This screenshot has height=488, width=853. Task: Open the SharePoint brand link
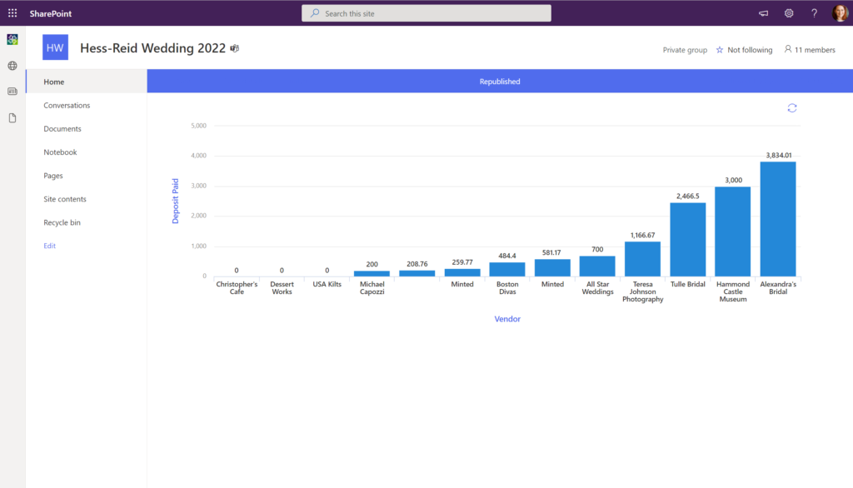point(51,13)
